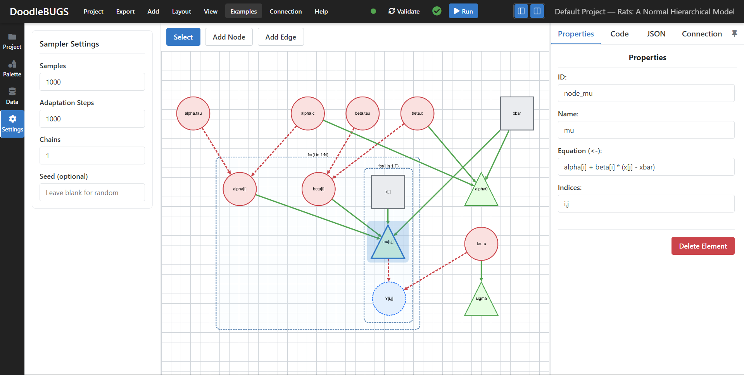Open the Data sidebar panel
Viewport: 744px width, 375px height.
(12, 96)
